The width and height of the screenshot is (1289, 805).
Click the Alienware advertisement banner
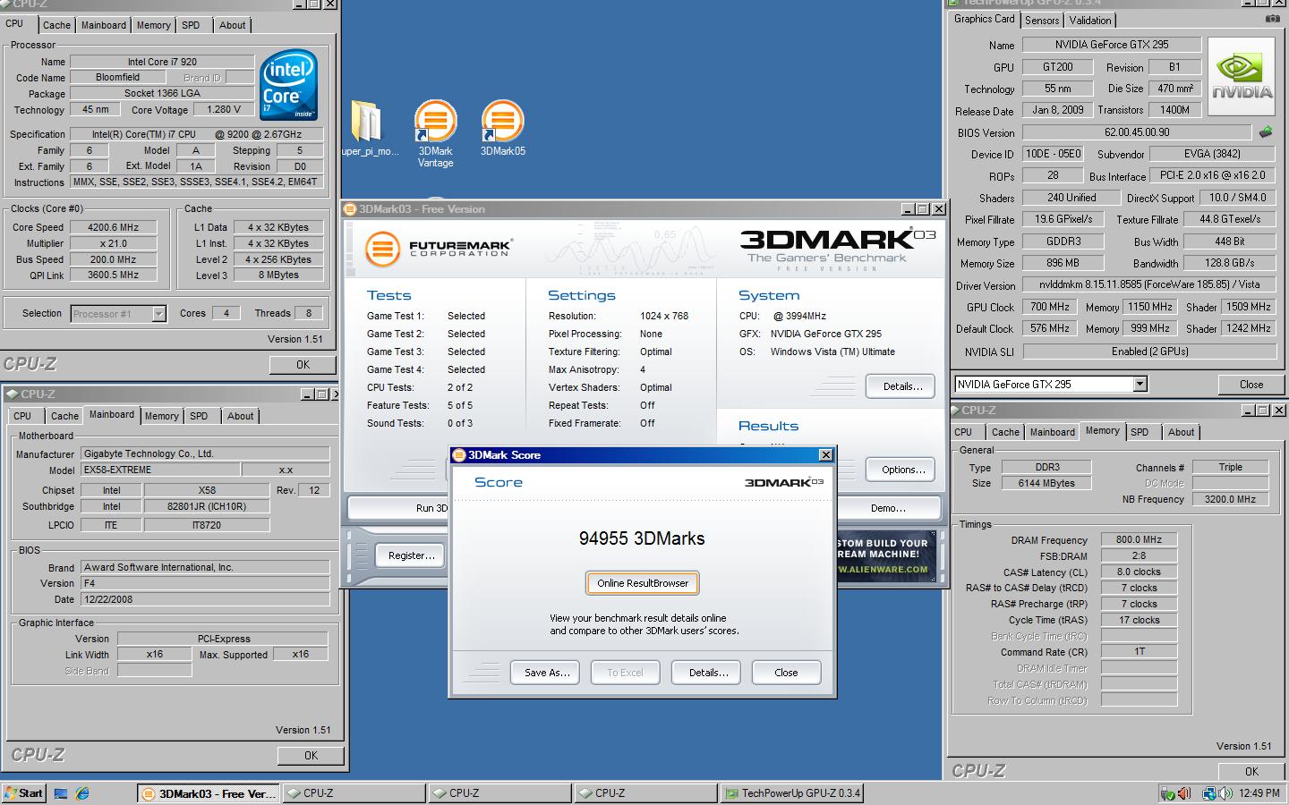[x=886, y=555]
